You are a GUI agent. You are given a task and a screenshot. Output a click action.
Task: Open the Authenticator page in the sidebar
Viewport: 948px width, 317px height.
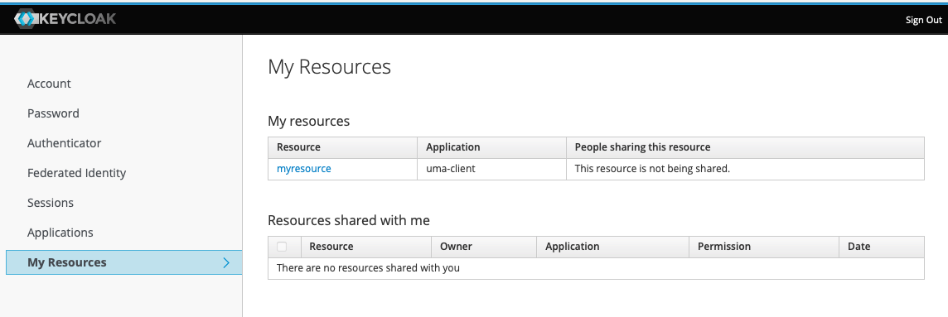click(64, 143)
